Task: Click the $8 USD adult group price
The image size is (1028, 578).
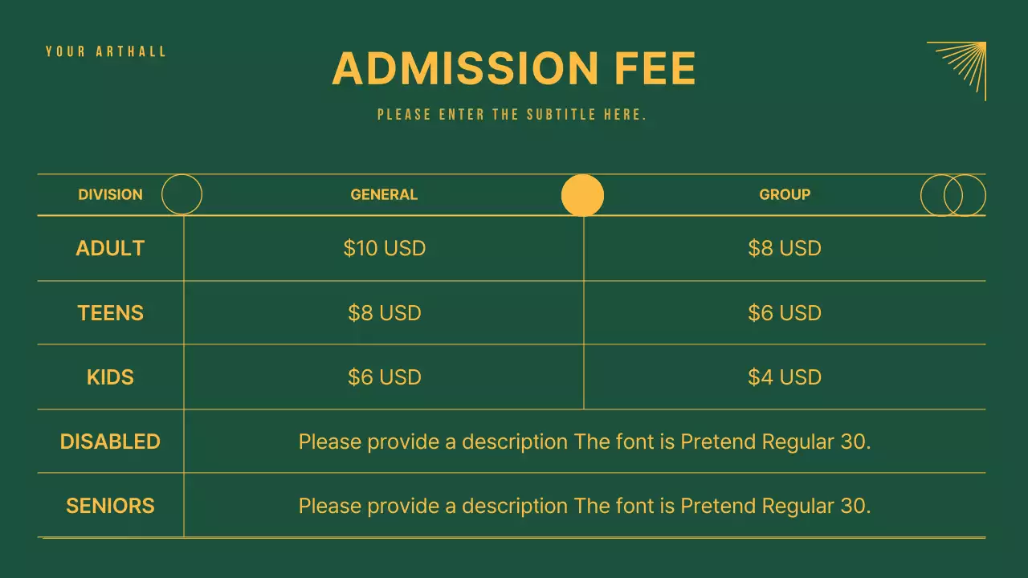Action: (x=785, y=248)
